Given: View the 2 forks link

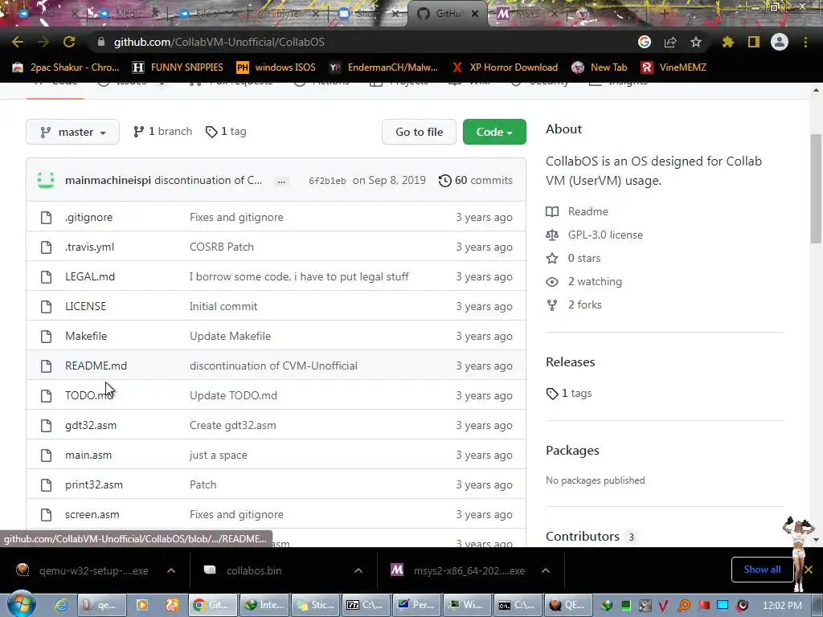Looking at the screenshot, I should [x=574, y=304].
